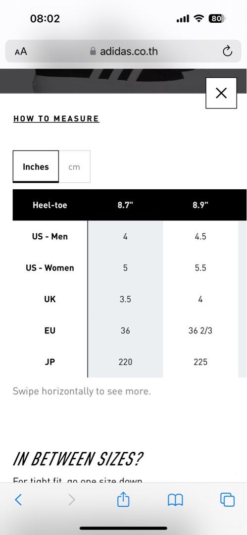Tap the Safari back arrow
Viewport: 247px width, 535px height.
[x=18, y=500]
